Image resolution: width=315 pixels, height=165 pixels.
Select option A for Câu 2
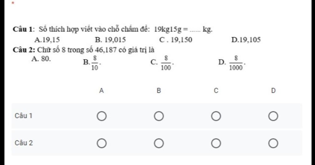click(x=102, y=143)
